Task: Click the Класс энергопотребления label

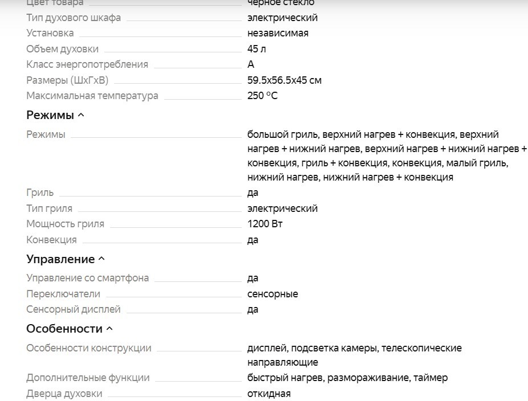Action: [87, 64]
